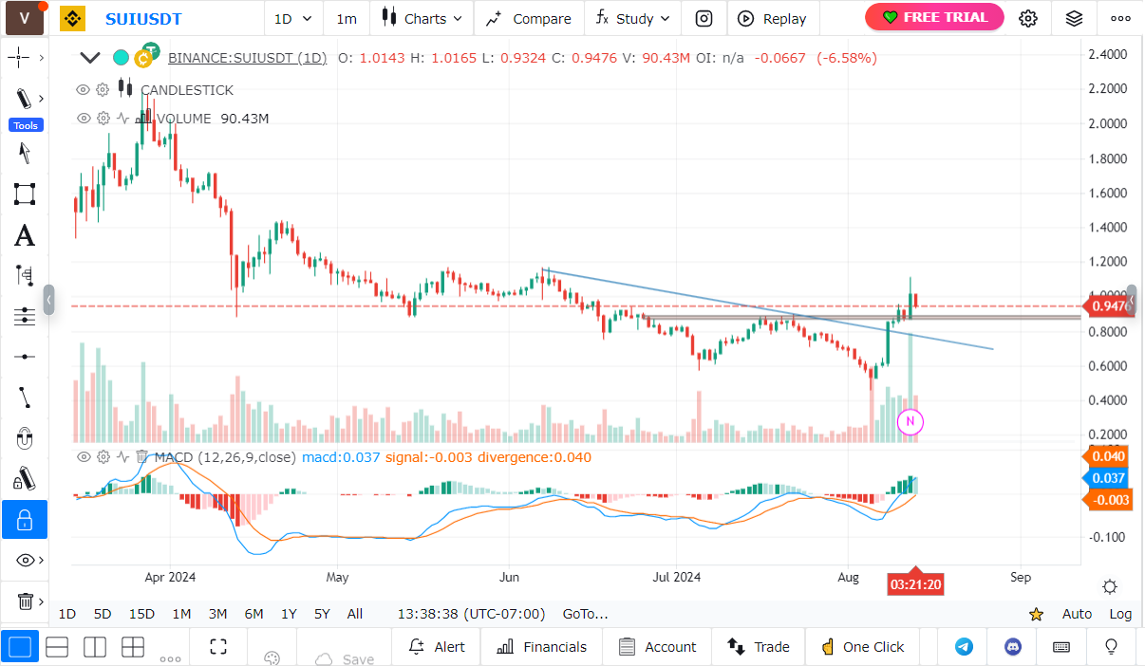The height and width of the screenshot is (666, 1145).
Task: Open the layers stack icon
Action: tap(1074, 18)
